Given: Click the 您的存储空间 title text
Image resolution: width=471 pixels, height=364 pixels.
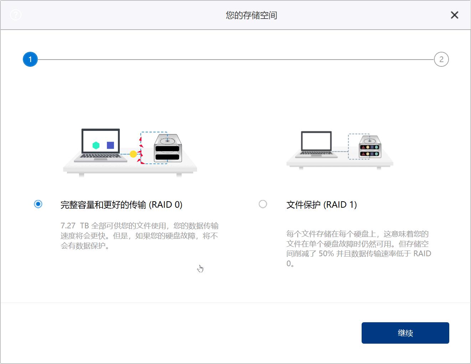Looking at the screenshot, I should click(x=251, y=15).
